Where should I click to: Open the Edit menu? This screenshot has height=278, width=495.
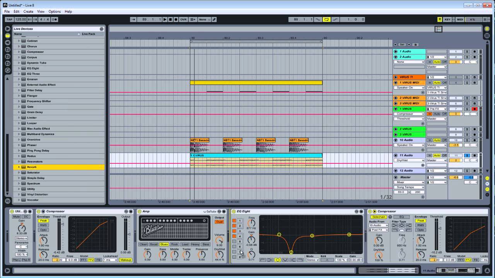coord(17,12)
